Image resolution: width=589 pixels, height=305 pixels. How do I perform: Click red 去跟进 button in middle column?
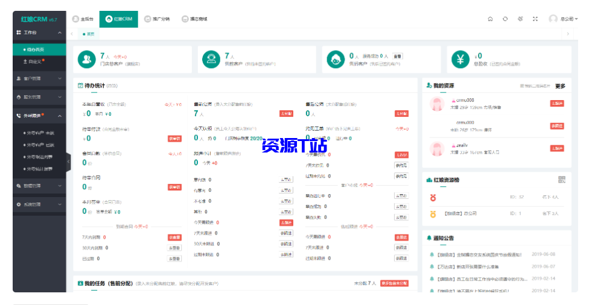[286, 223]
